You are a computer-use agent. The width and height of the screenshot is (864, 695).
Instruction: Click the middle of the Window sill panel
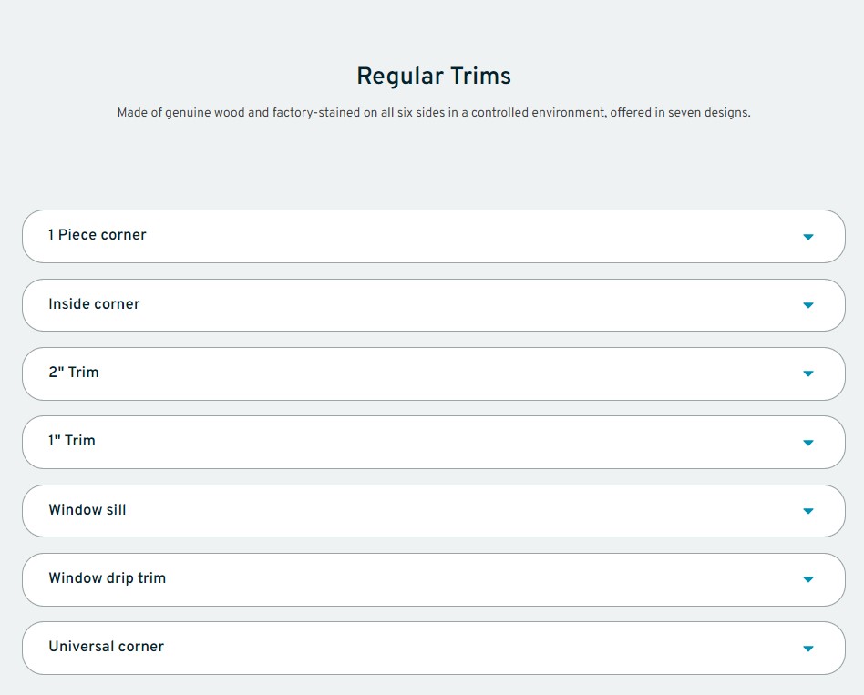(434, 511)
